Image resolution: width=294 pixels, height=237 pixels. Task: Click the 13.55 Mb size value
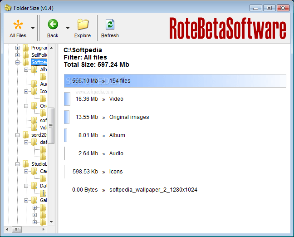click(87, 117)
